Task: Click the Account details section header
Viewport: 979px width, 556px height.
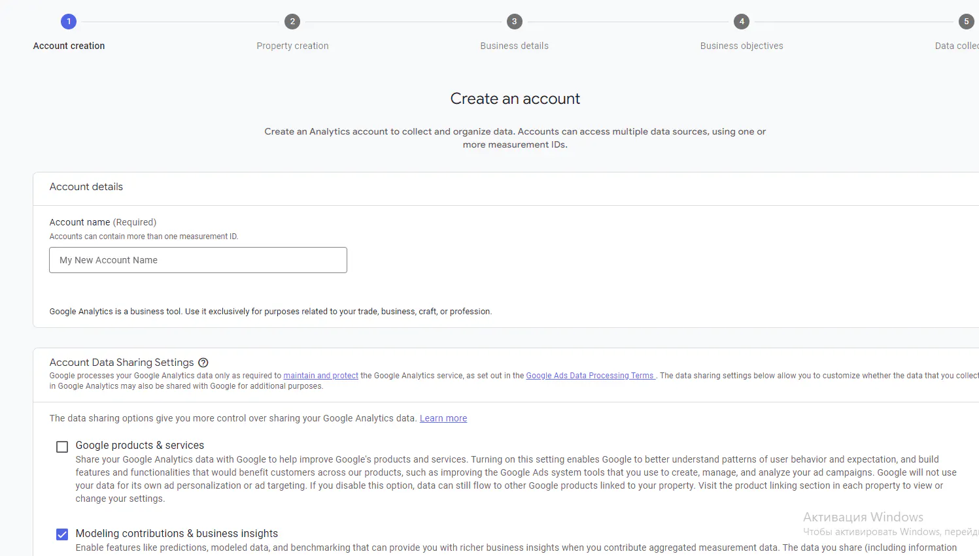Action: (x=86, y=187)
